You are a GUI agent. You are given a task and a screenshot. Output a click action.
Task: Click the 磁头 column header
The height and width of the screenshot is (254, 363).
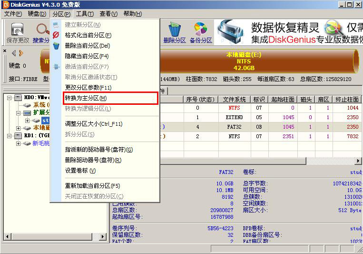click(306, 100)
